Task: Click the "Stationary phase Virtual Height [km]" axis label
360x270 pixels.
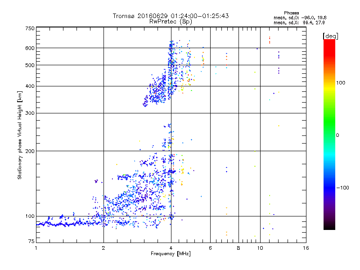Action: (20, 135)
